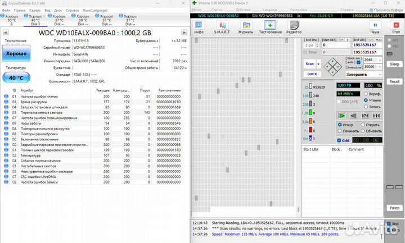The image size is (405, 243).
Task: Expand the block size 2048 dropdown
Action: (x=380, y=59)
